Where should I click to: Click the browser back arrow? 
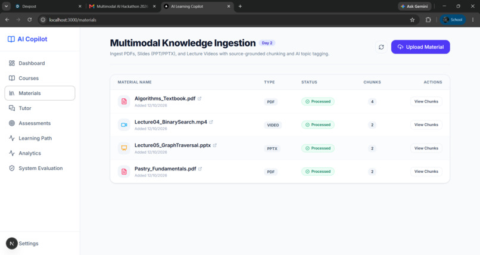7,20
